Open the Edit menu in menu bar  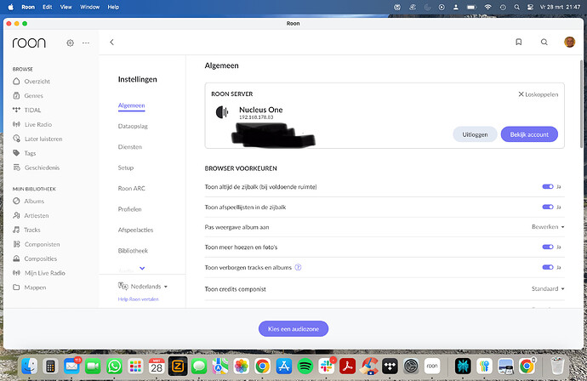[47, 7]
